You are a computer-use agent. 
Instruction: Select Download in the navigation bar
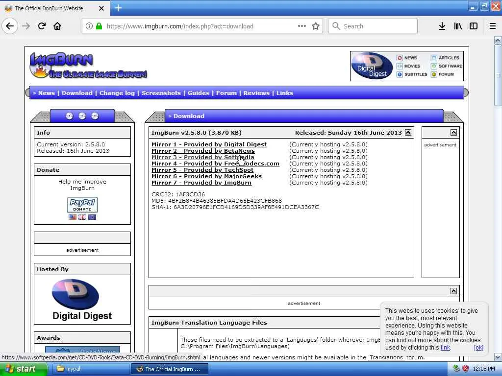click(77, 93)
